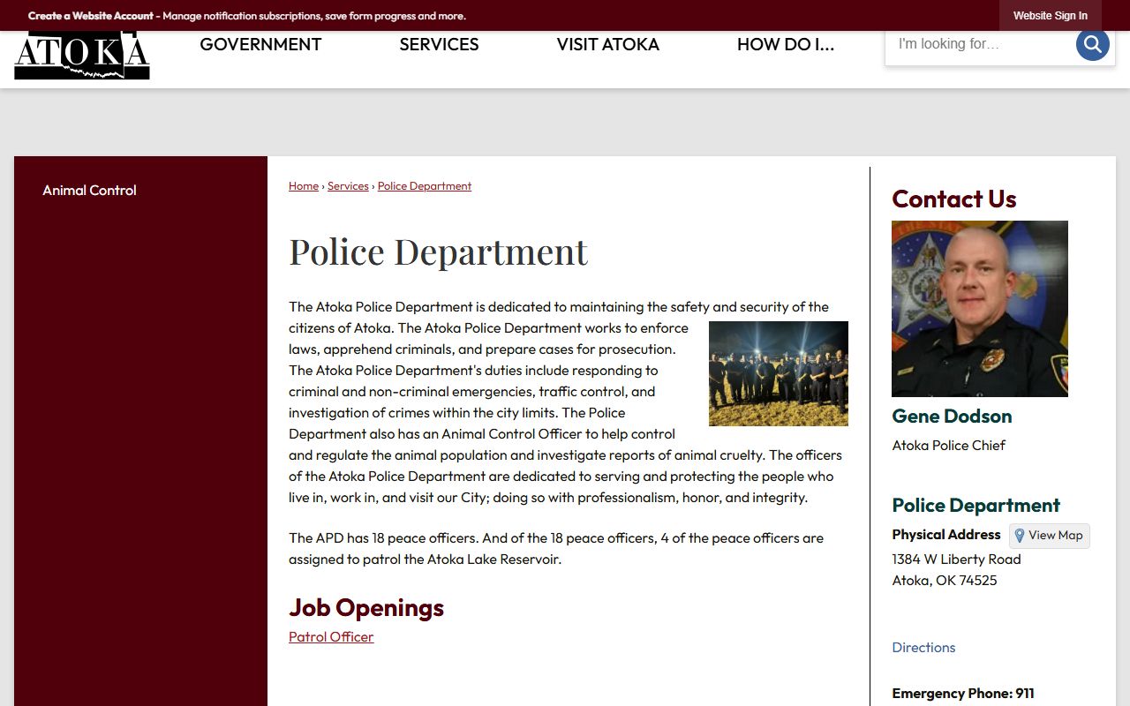The height and width of the screenshot is (706, 1130).
Task: Click the Police Department contact heading
Action: click(976, 506)
